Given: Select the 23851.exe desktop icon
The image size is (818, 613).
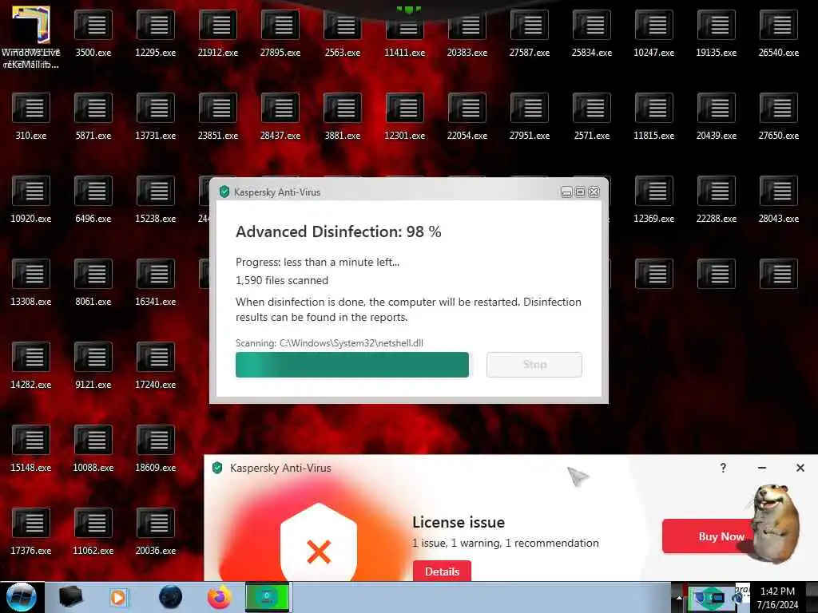Looking at the screenshot, I should coord(218,108).
